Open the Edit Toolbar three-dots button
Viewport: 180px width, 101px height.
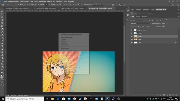[x=2, y=72]
